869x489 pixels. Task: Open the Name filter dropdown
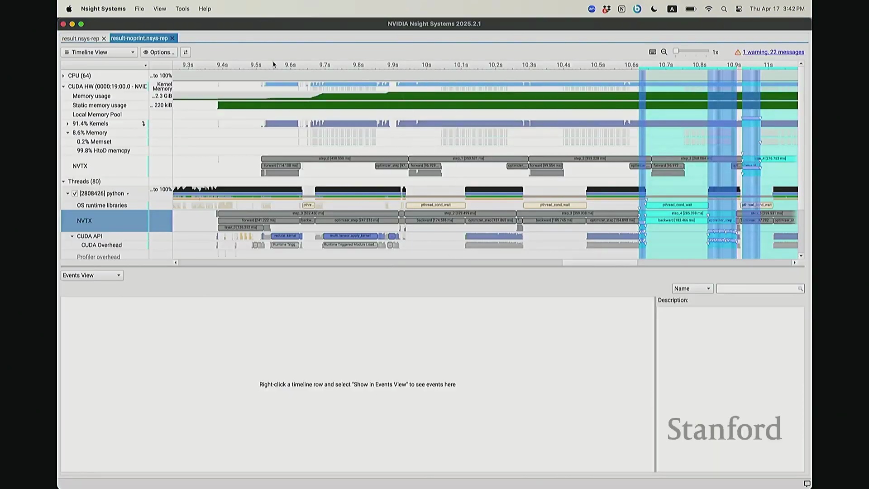tap(692, 288)
